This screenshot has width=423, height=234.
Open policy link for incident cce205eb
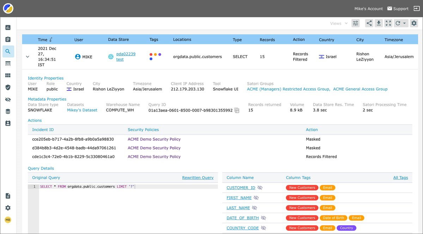pos(154,139)
